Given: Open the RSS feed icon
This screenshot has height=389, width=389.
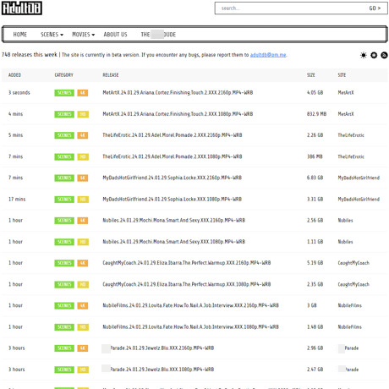Looking at the screenshot, I should 384,55.
